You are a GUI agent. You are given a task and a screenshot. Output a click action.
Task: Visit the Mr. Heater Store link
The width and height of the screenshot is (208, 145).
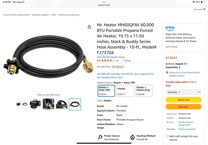coord(111,57)
